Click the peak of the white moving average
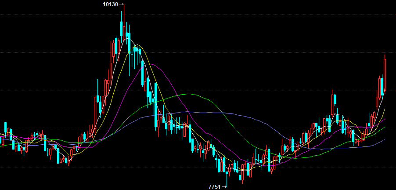Screen dimensions: 396x190 tap(127, 39)
